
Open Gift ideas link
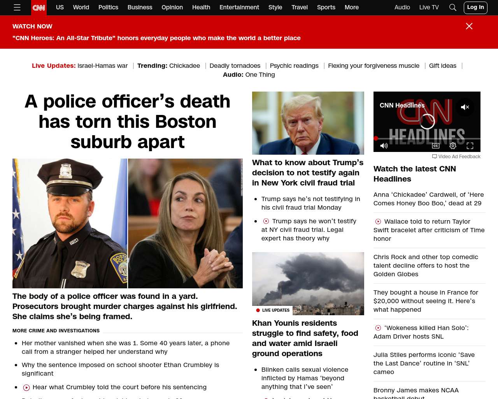(442, 65)
